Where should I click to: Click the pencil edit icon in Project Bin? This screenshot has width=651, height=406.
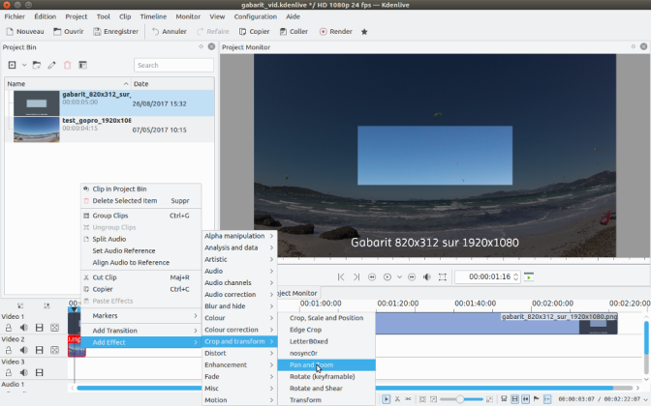tap(52, 65)
